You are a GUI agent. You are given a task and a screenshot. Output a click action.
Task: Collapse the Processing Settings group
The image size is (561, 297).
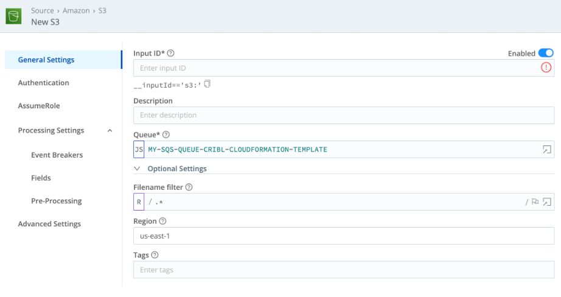click(110, 131)
